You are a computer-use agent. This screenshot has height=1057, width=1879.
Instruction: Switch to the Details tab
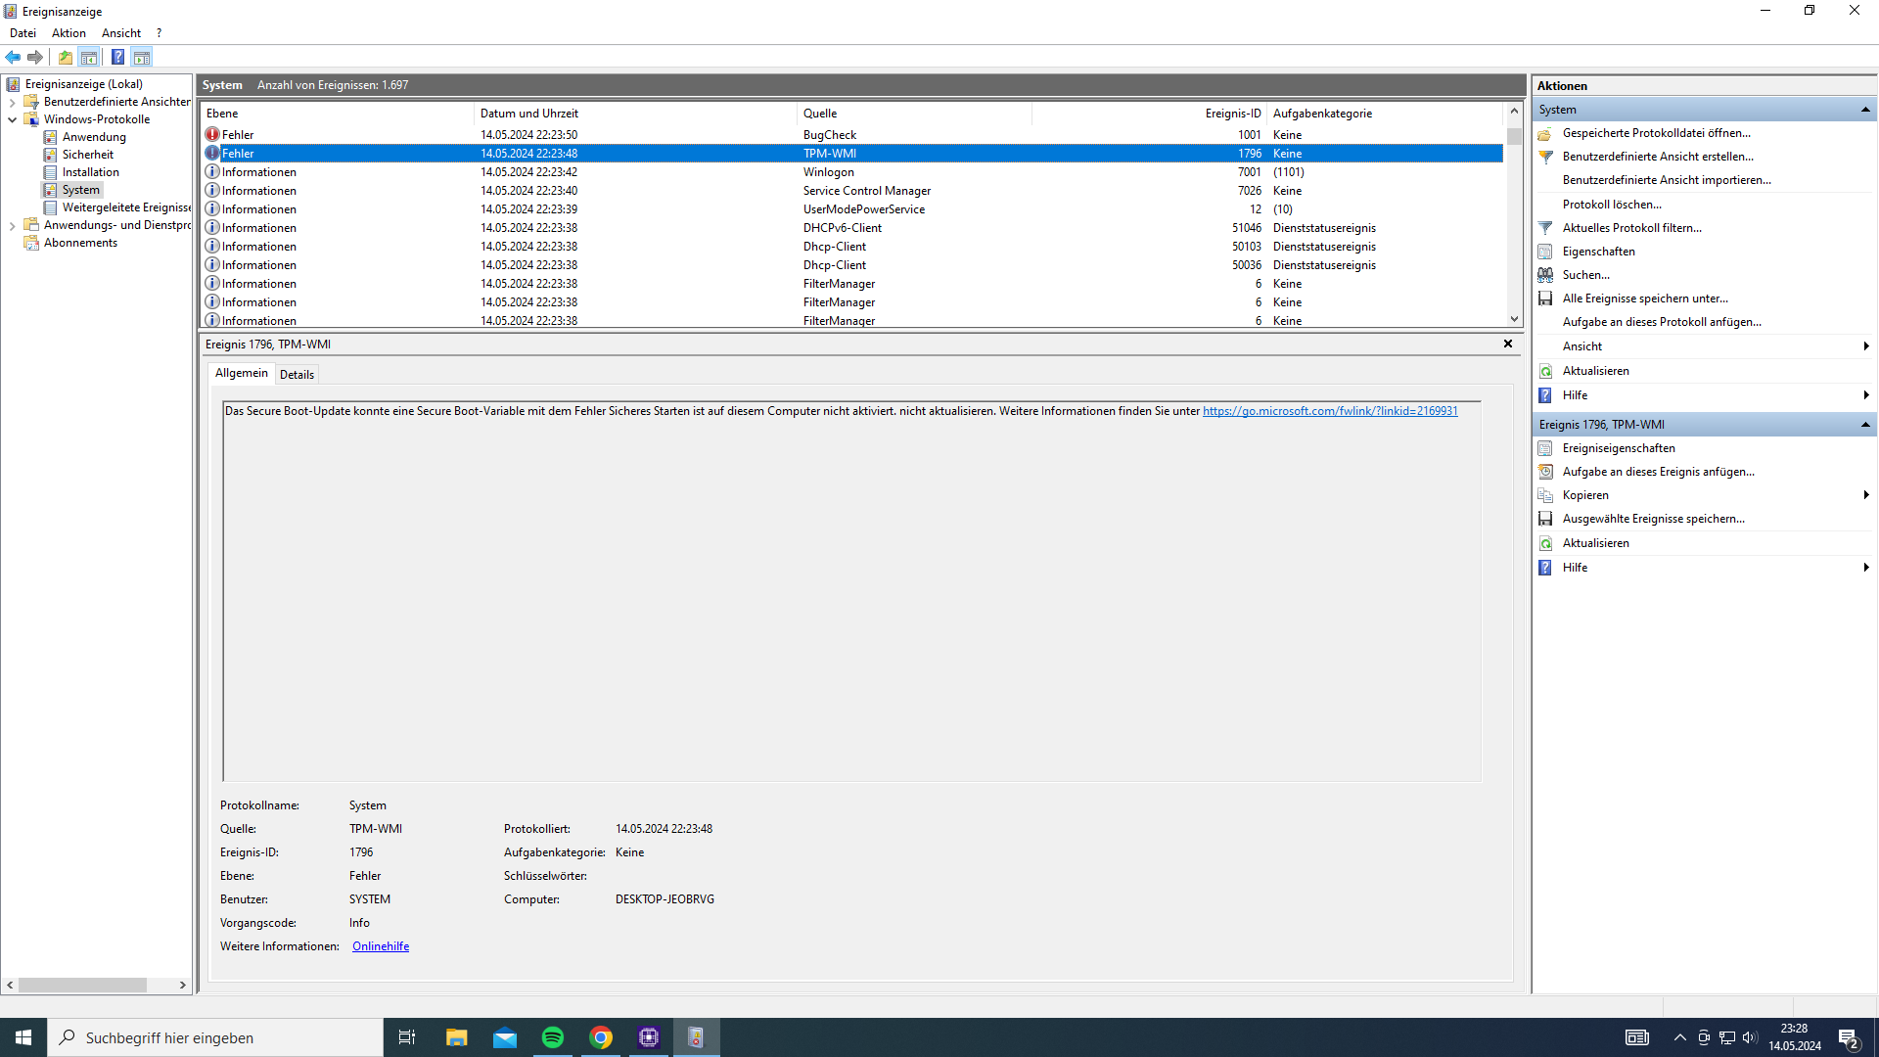pos(297,374)
